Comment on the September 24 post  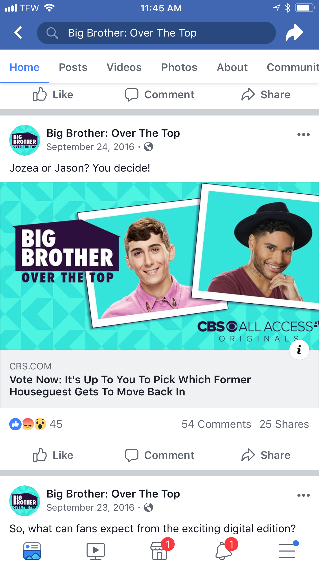(159, 455)
